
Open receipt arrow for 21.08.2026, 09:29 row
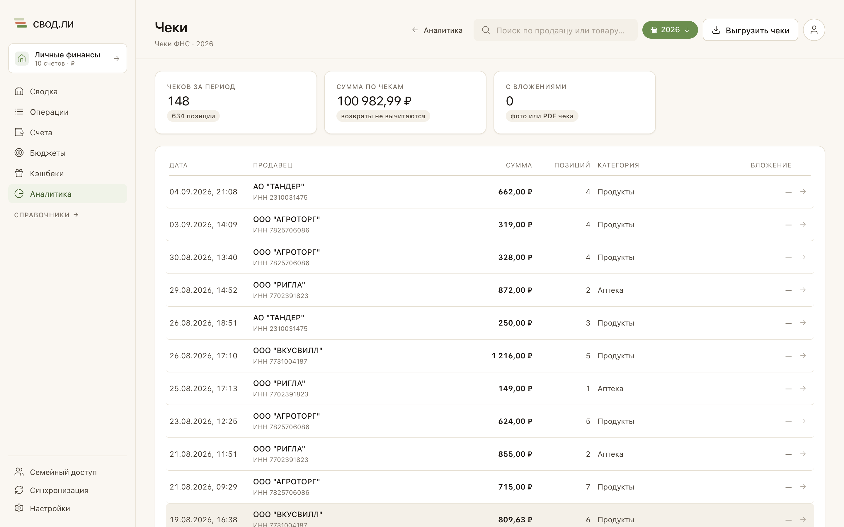[x=803, y=486]
